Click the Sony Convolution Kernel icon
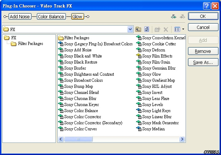 139,37
